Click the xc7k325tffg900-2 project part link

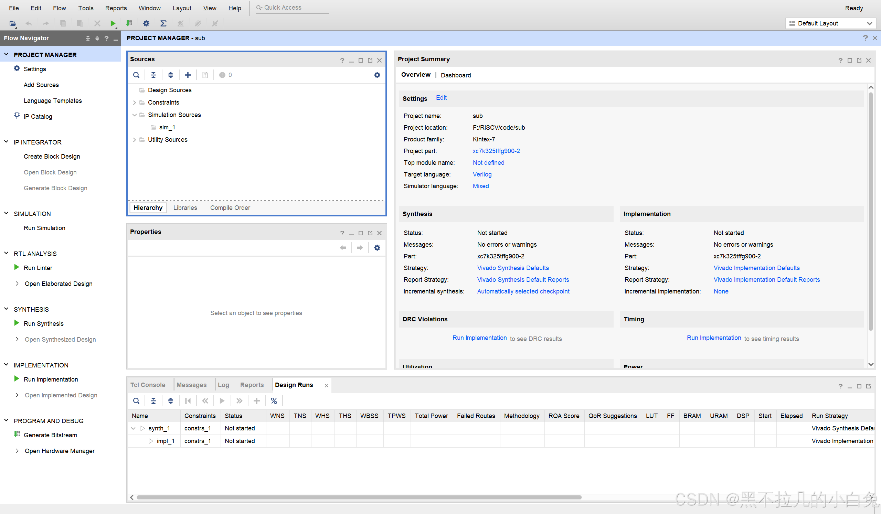click(496, 151)
